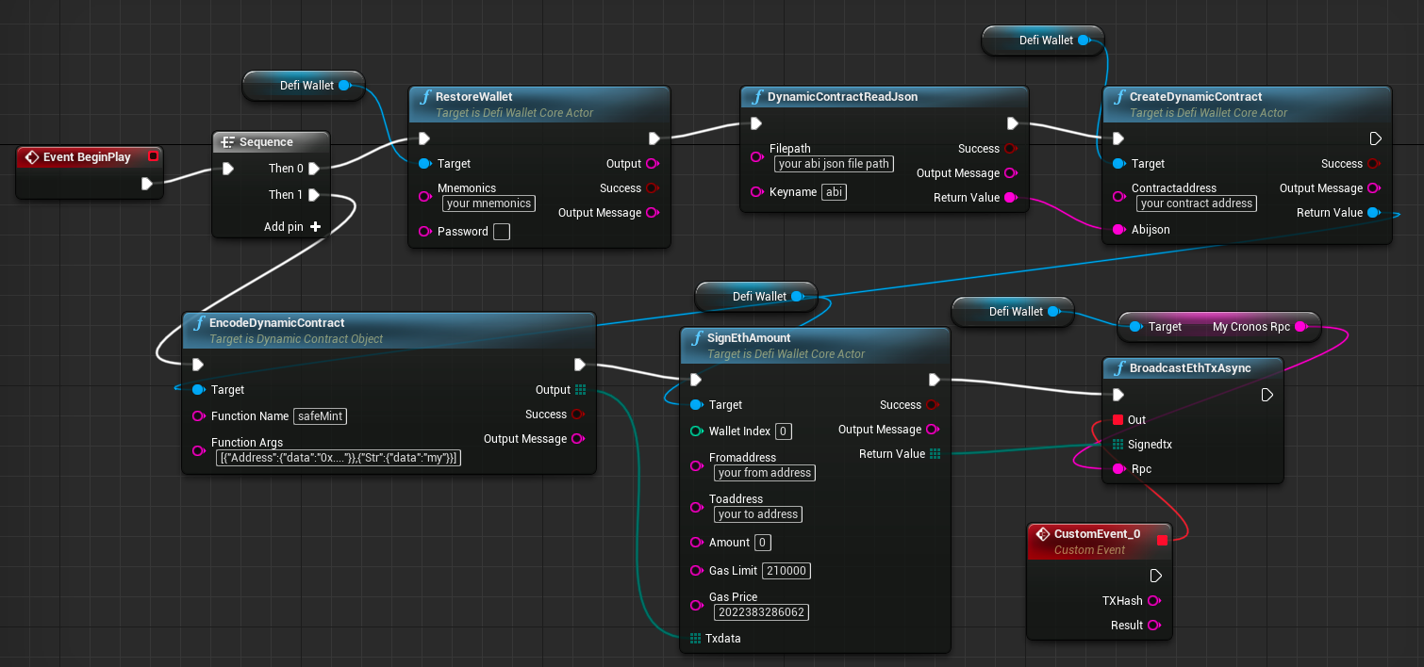Screen dimensions: 1424x667
Task: Toggle the Password checkbox on RestoreWallet
Action: coord(501,231)
